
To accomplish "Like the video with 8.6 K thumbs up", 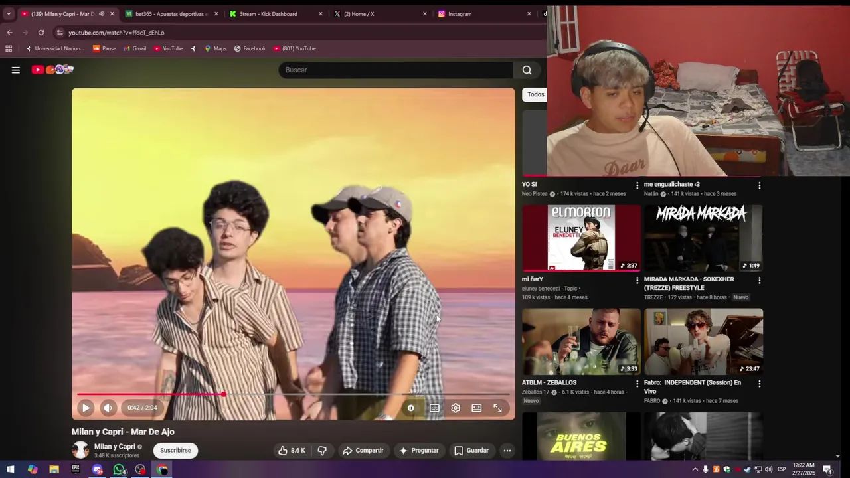I will point(292,451).
